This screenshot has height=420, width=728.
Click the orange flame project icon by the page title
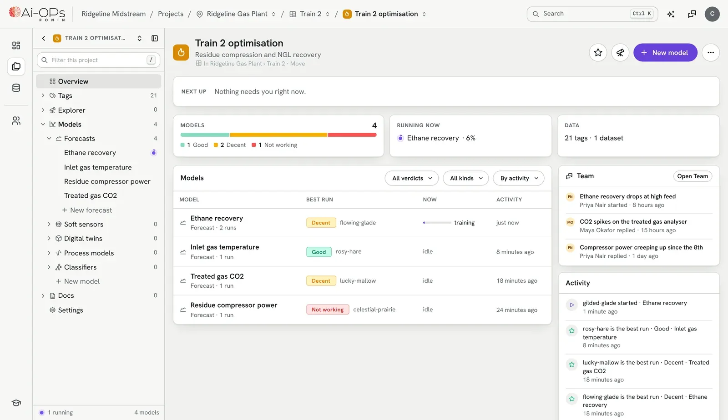(x=181, y=53)
